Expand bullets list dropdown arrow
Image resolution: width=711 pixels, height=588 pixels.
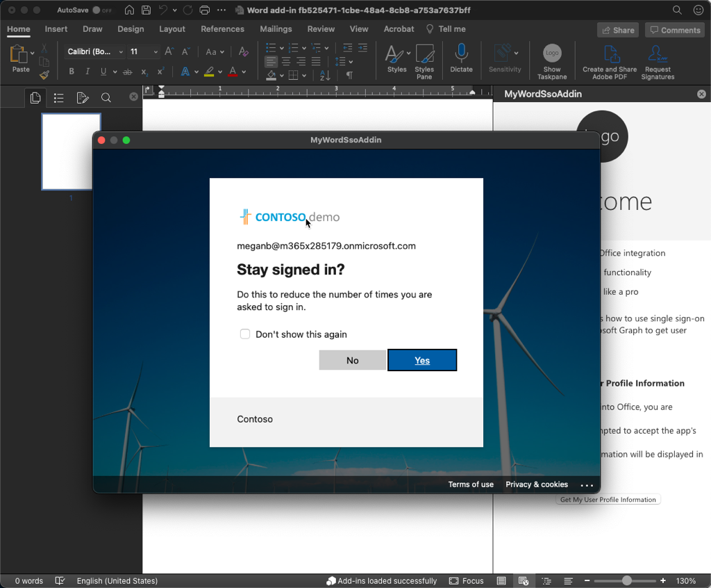click(x=282, y=48)
